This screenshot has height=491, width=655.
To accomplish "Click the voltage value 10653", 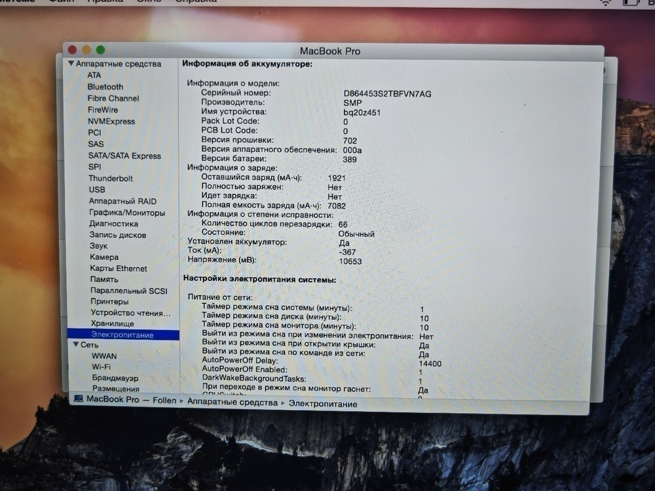I will click(350, 262).
